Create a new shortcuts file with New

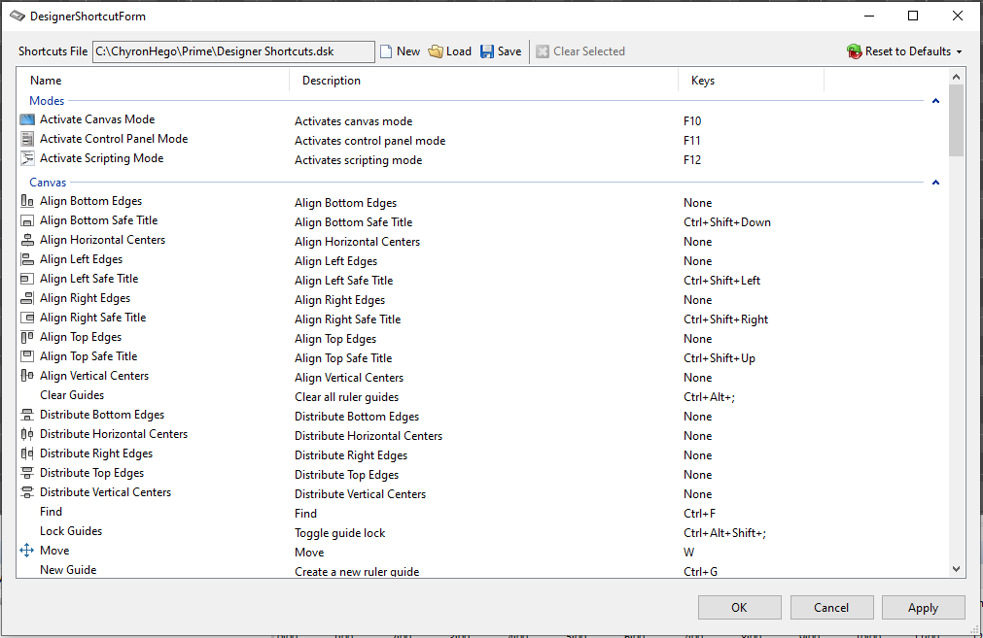[400, 51]
